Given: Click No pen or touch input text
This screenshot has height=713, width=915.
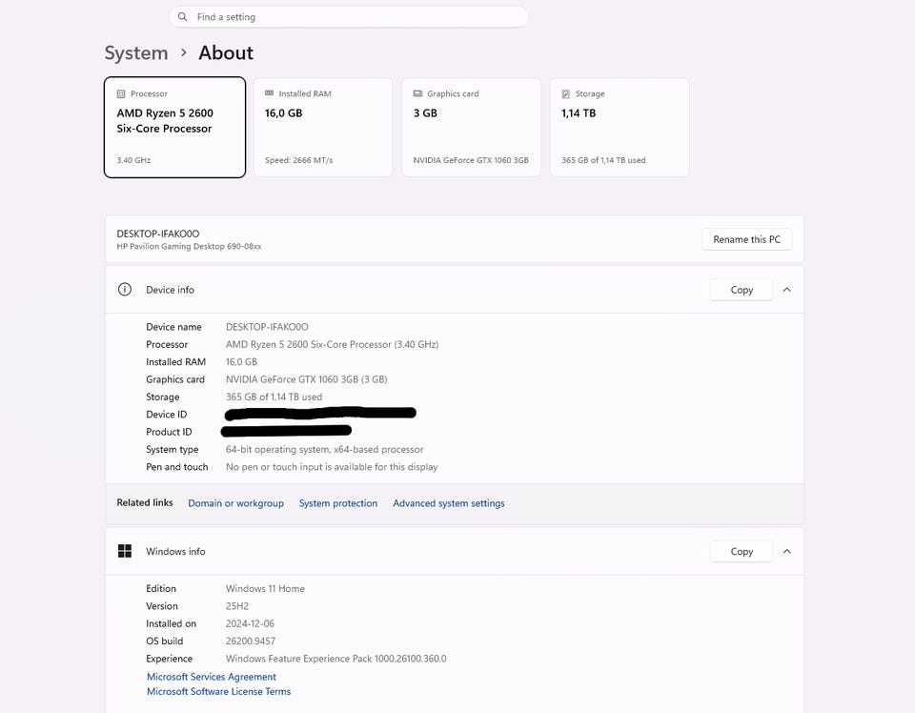Looking at the screenshot, I should [332, 467].
